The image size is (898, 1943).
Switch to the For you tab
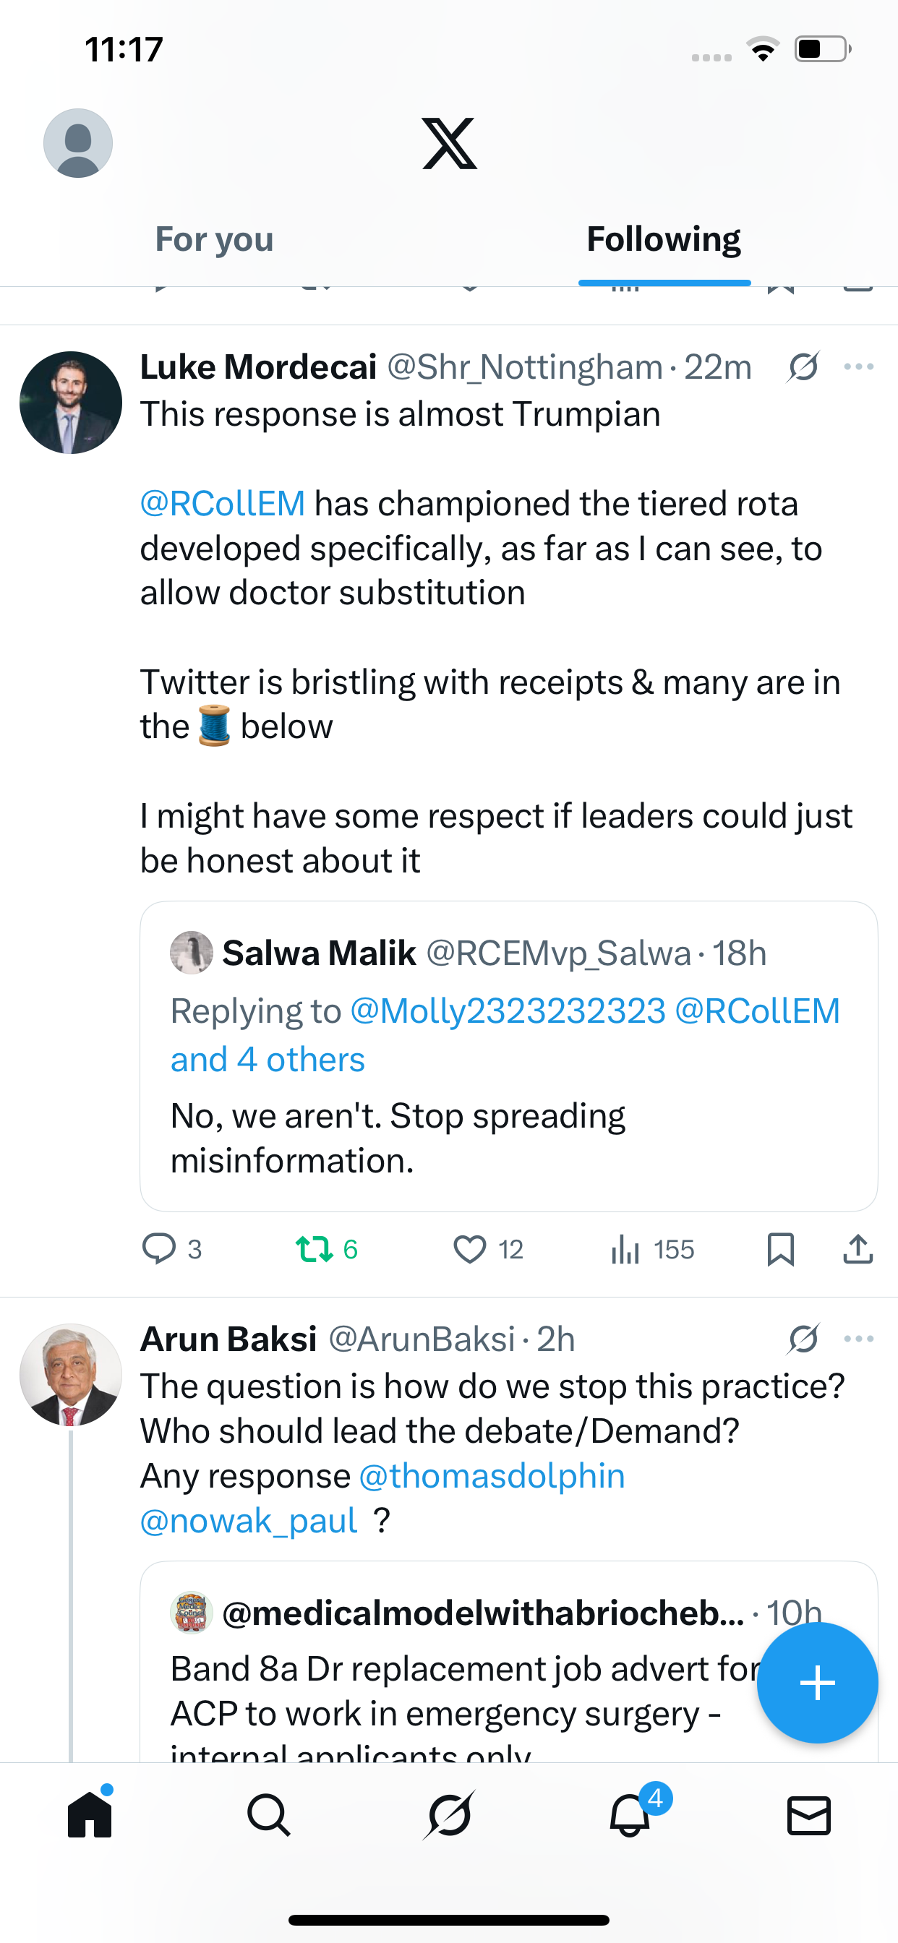click(x=214, y=240)
